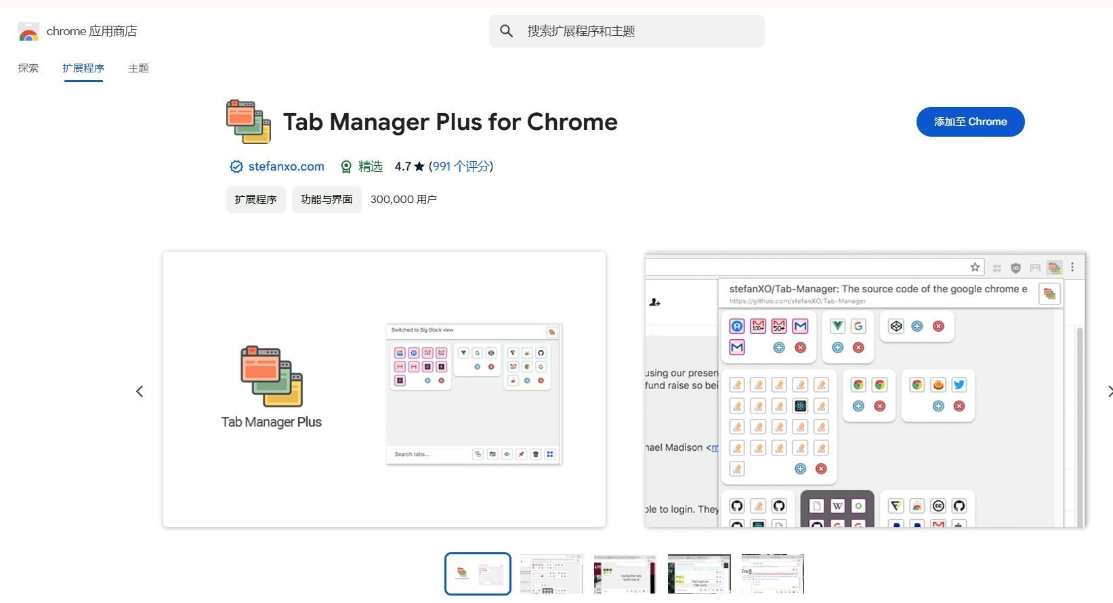Click Tab Manager toolbar icon in second screenshot
Screen dimensions: 1113x603
pyautogui.click(x=1053, y=267)
